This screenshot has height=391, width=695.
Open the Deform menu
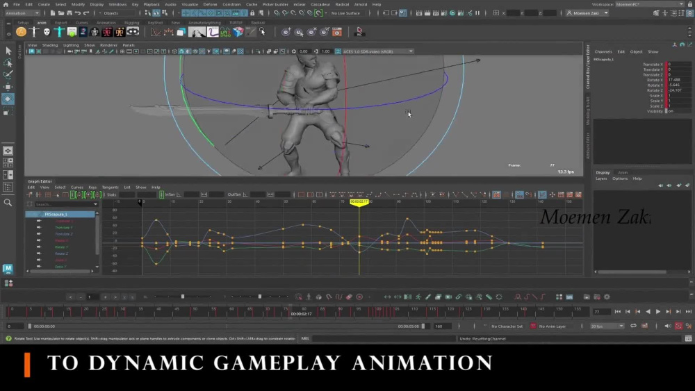[210, 4]
